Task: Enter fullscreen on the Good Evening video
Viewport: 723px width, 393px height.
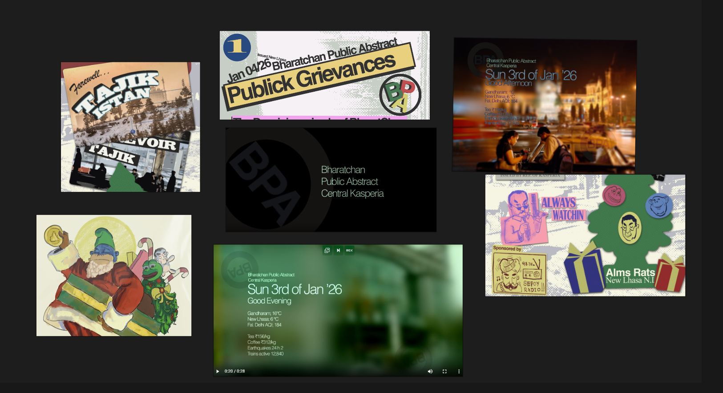Action: 444,371
